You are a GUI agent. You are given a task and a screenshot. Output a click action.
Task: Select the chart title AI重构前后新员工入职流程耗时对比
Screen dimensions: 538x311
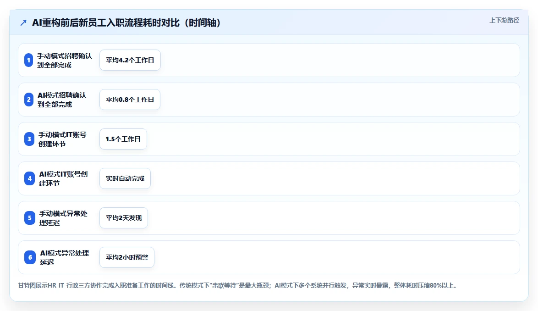pyautogui.click(x=126, y=22)
